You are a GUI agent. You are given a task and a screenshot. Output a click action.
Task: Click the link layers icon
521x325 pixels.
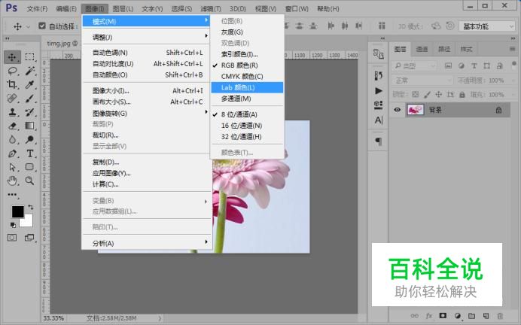point(414,316)
